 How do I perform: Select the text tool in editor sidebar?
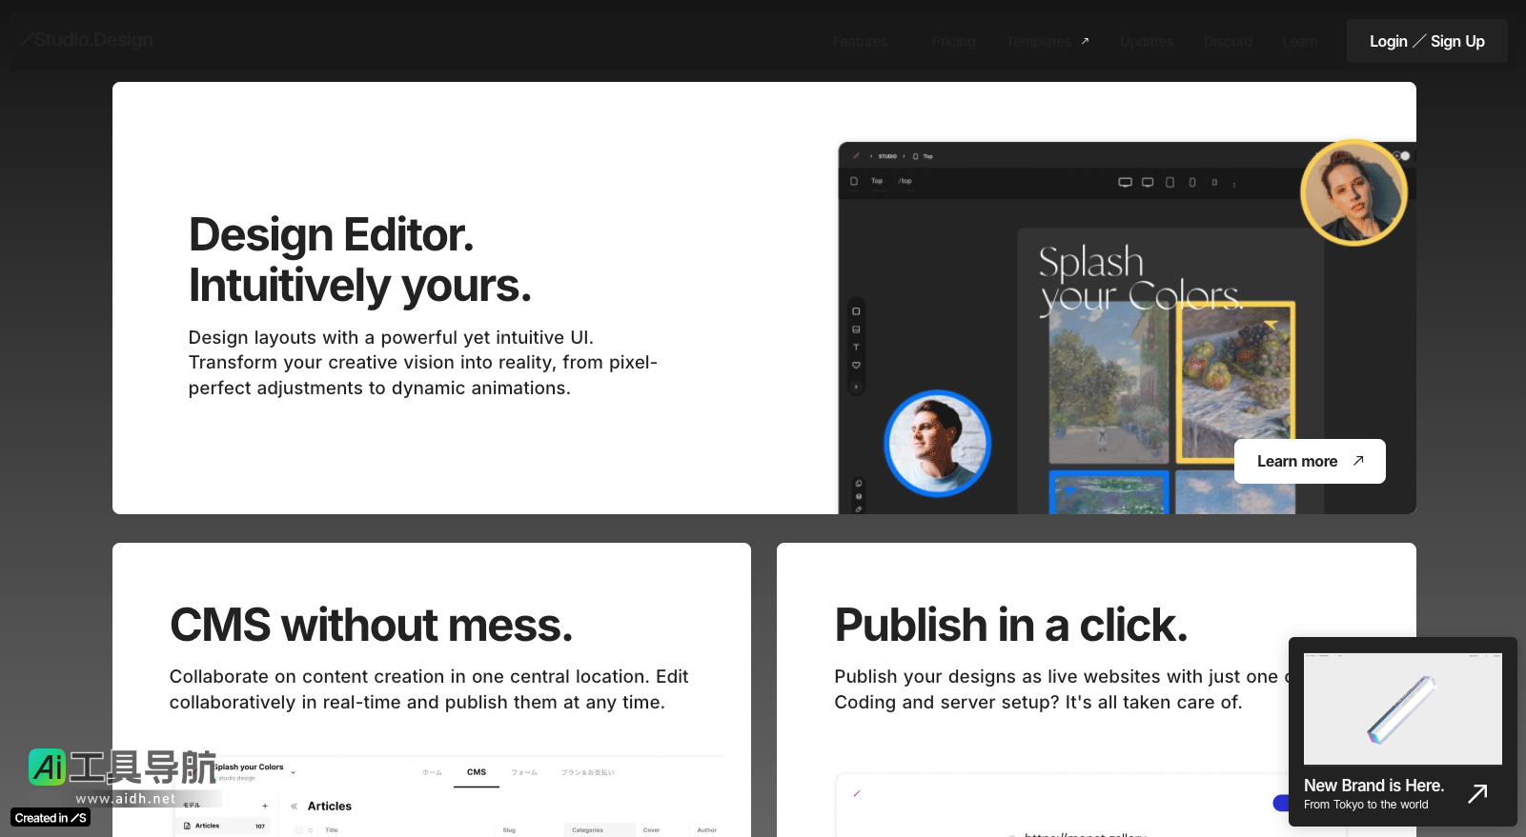tap(856, 348)
